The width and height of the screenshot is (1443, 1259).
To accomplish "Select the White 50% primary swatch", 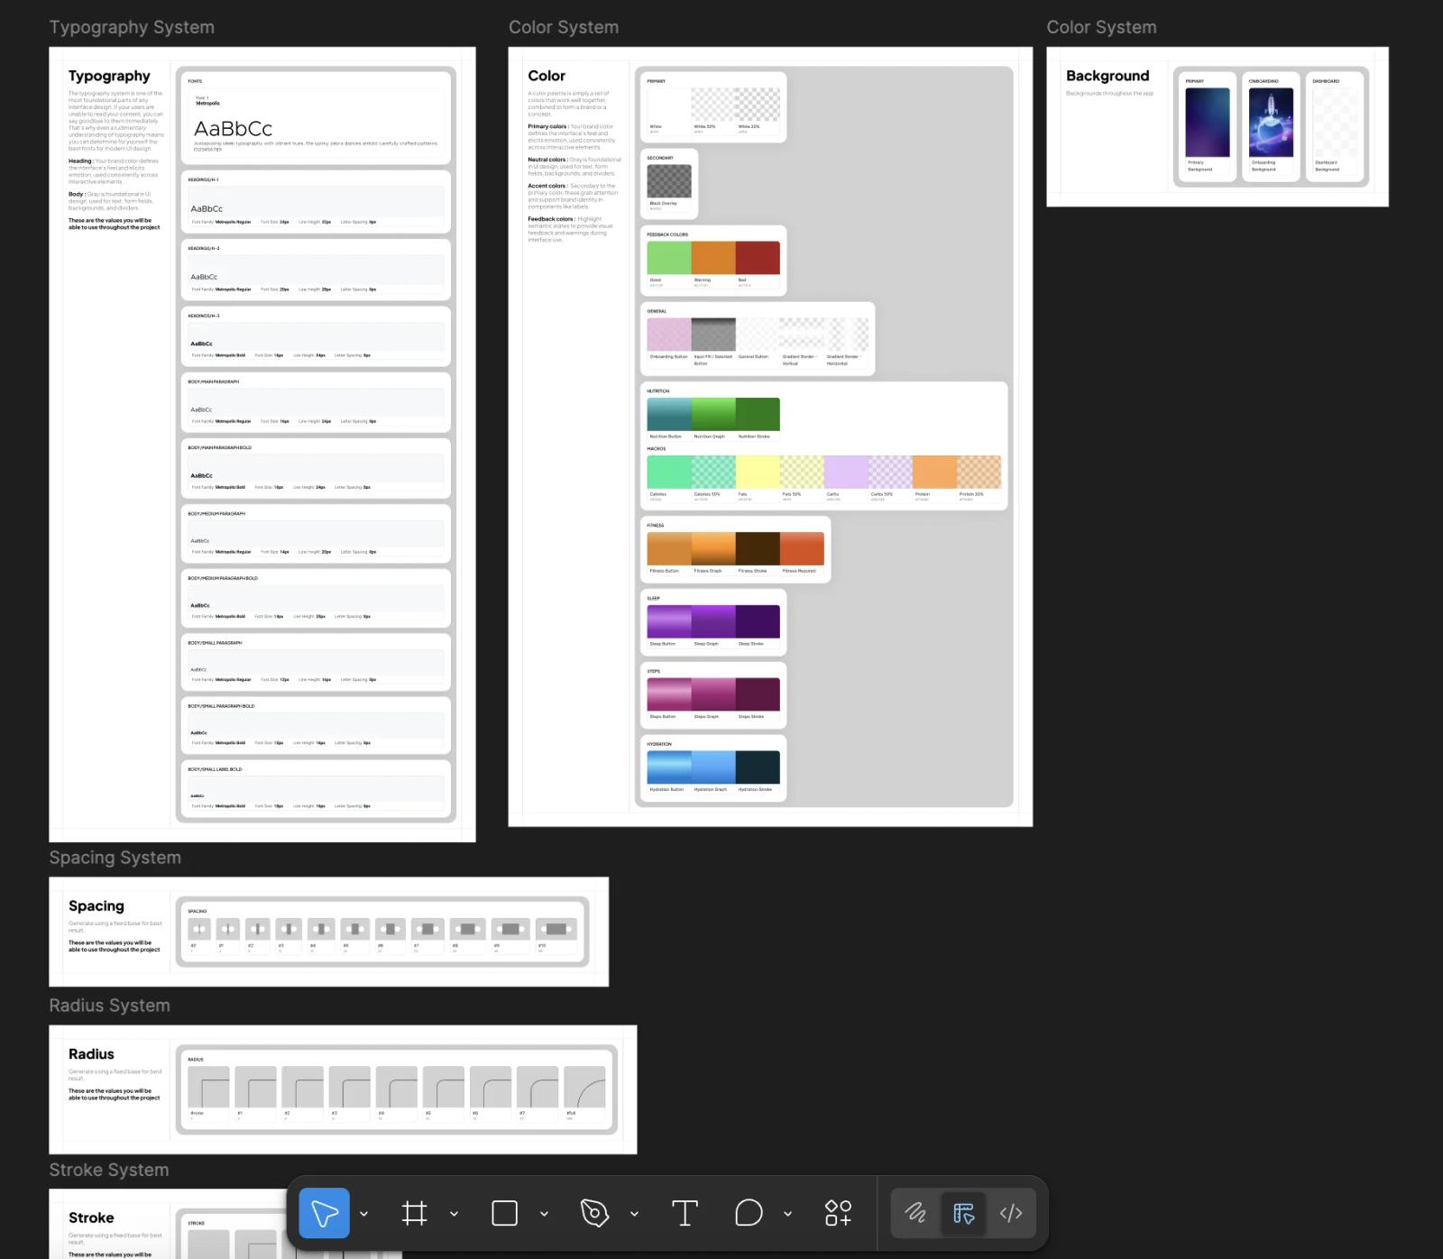I will (713, 105).
